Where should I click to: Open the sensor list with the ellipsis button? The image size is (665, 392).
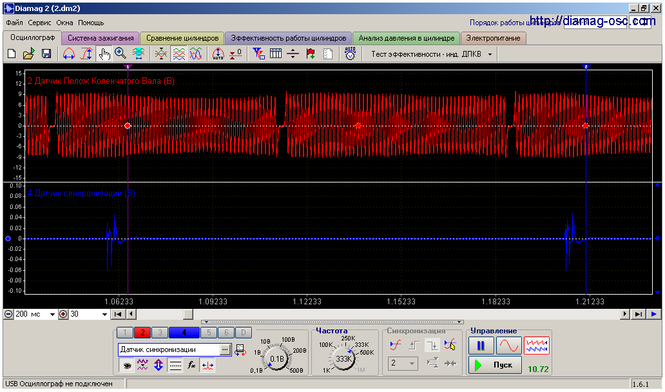(x=225, y=350)
